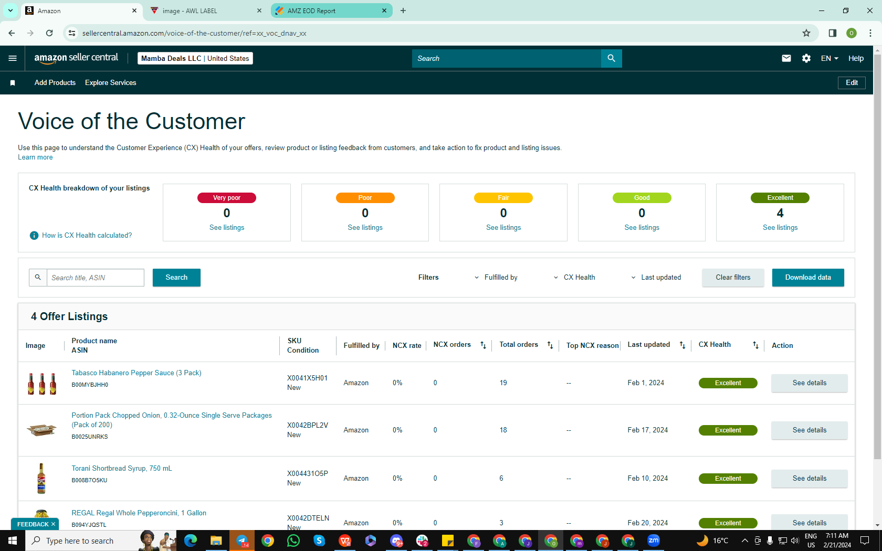
Task: Open WhatsApp from the taskbar
Action: click(x=293, y=541)
